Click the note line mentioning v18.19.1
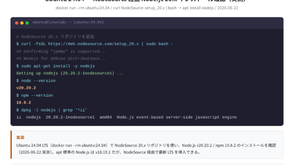The width and height of the screenshot is (294, 165). pyautogui.click(x=109, y=152)
